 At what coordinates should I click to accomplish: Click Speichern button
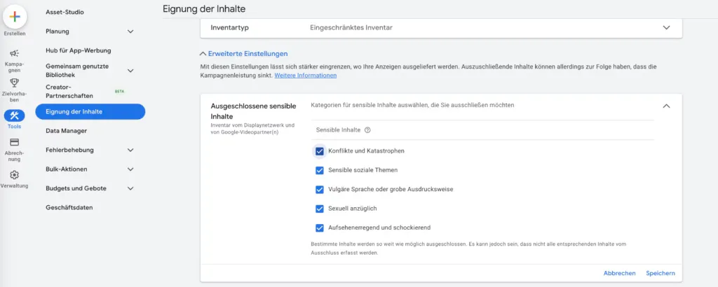(x=661, y=273)
